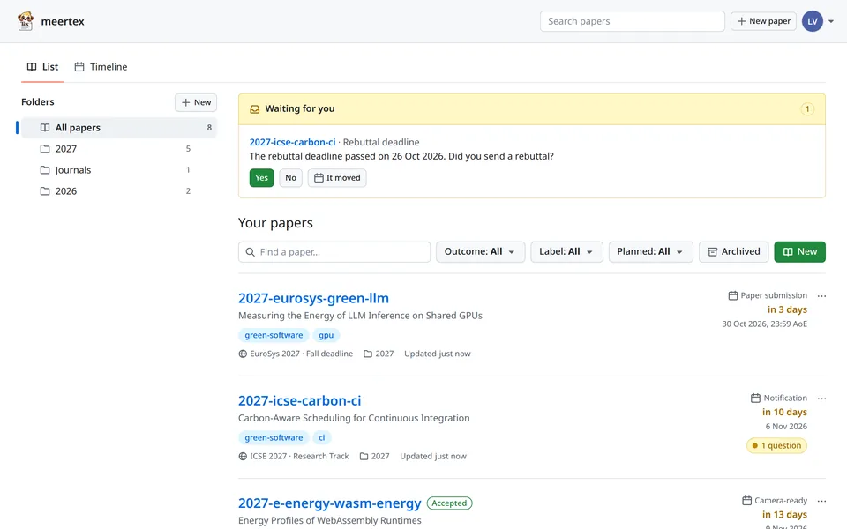Answer Yes to rebuttal question
Image resolution: width=847 pixels, height=529 pixels.
click(261, 177)
